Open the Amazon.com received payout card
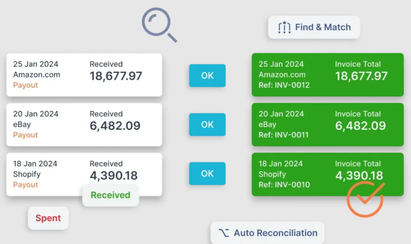Image resolution: width=411 pixels, height=244 pixels. pyautogui.click(x=84, y=75)
